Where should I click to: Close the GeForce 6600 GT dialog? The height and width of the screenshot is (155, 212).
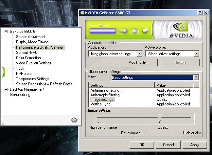(x=205, y=12)
